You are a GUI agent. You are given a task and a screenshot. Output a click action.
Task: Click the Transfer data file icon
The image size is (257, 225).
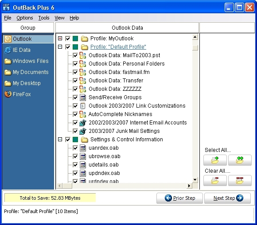[82, 81]
